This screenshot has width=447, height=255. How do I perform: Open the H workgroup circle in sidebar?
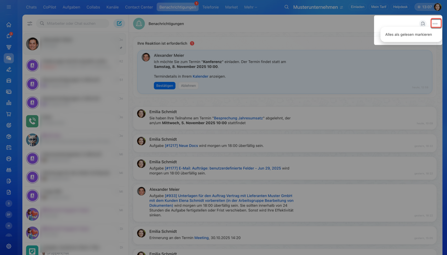pyautogui.click(x=9, y=226)
